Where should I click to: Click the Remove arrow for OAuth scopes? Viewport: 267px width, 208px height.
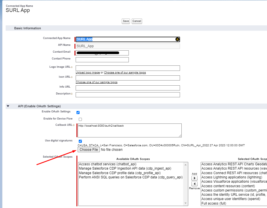194,184
